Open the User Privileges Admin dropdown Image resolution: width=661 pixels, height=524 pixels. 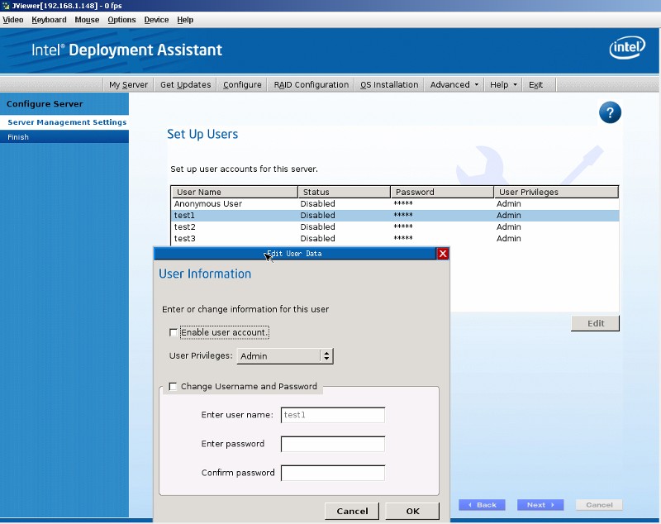point(285,355)
